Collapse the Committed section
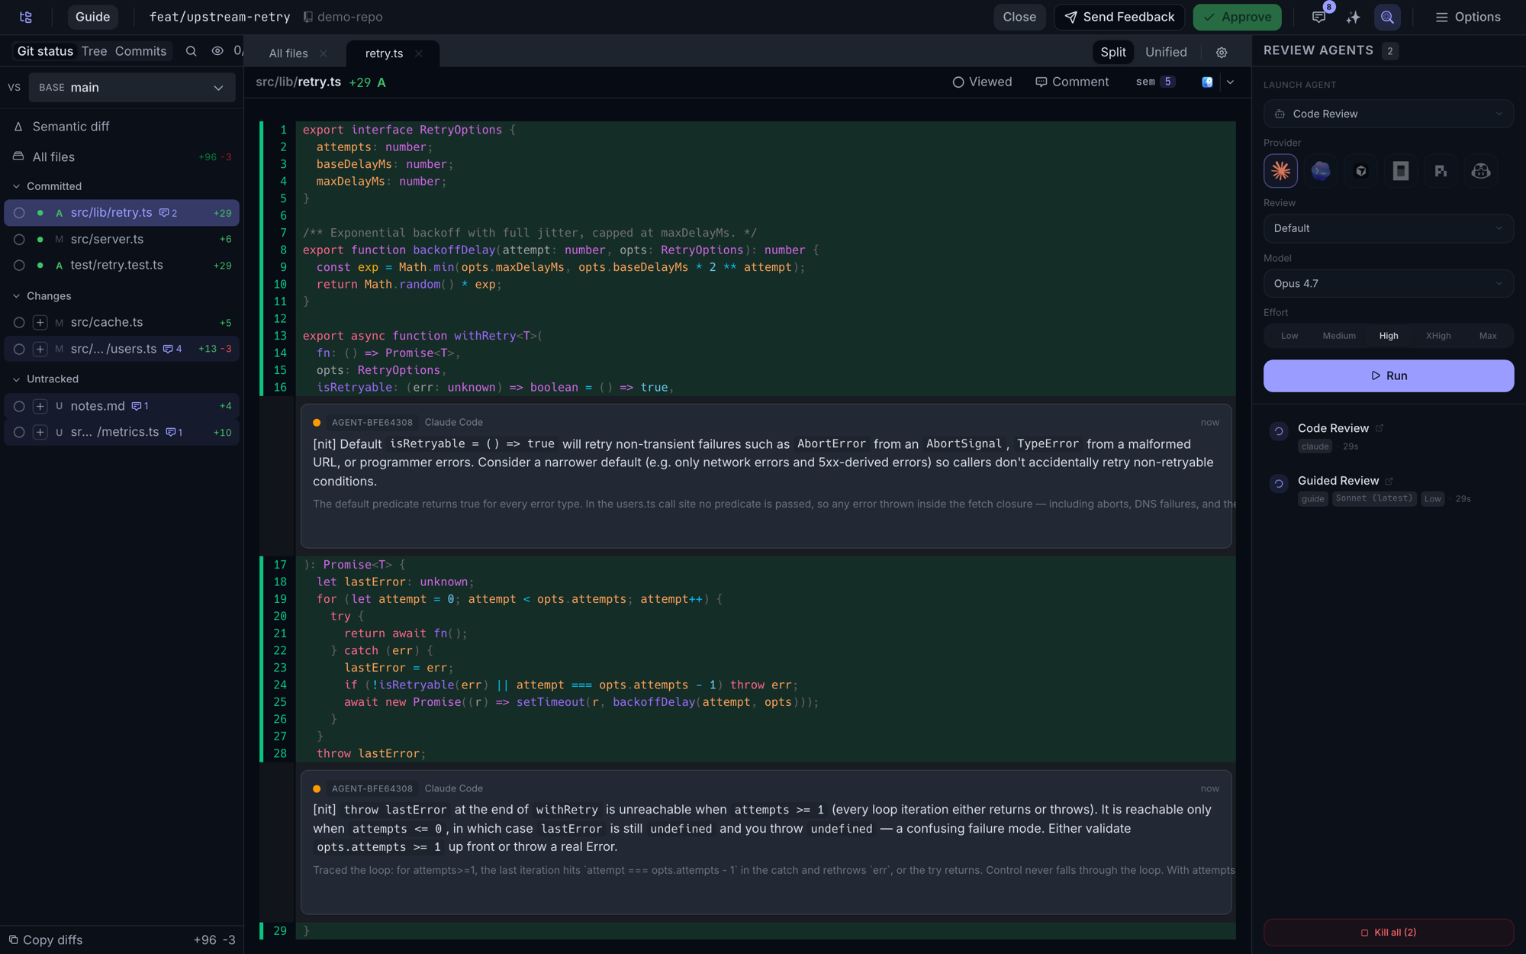Image resolution: width=1526 pixels, height=954 pixels. click(47, 186)
